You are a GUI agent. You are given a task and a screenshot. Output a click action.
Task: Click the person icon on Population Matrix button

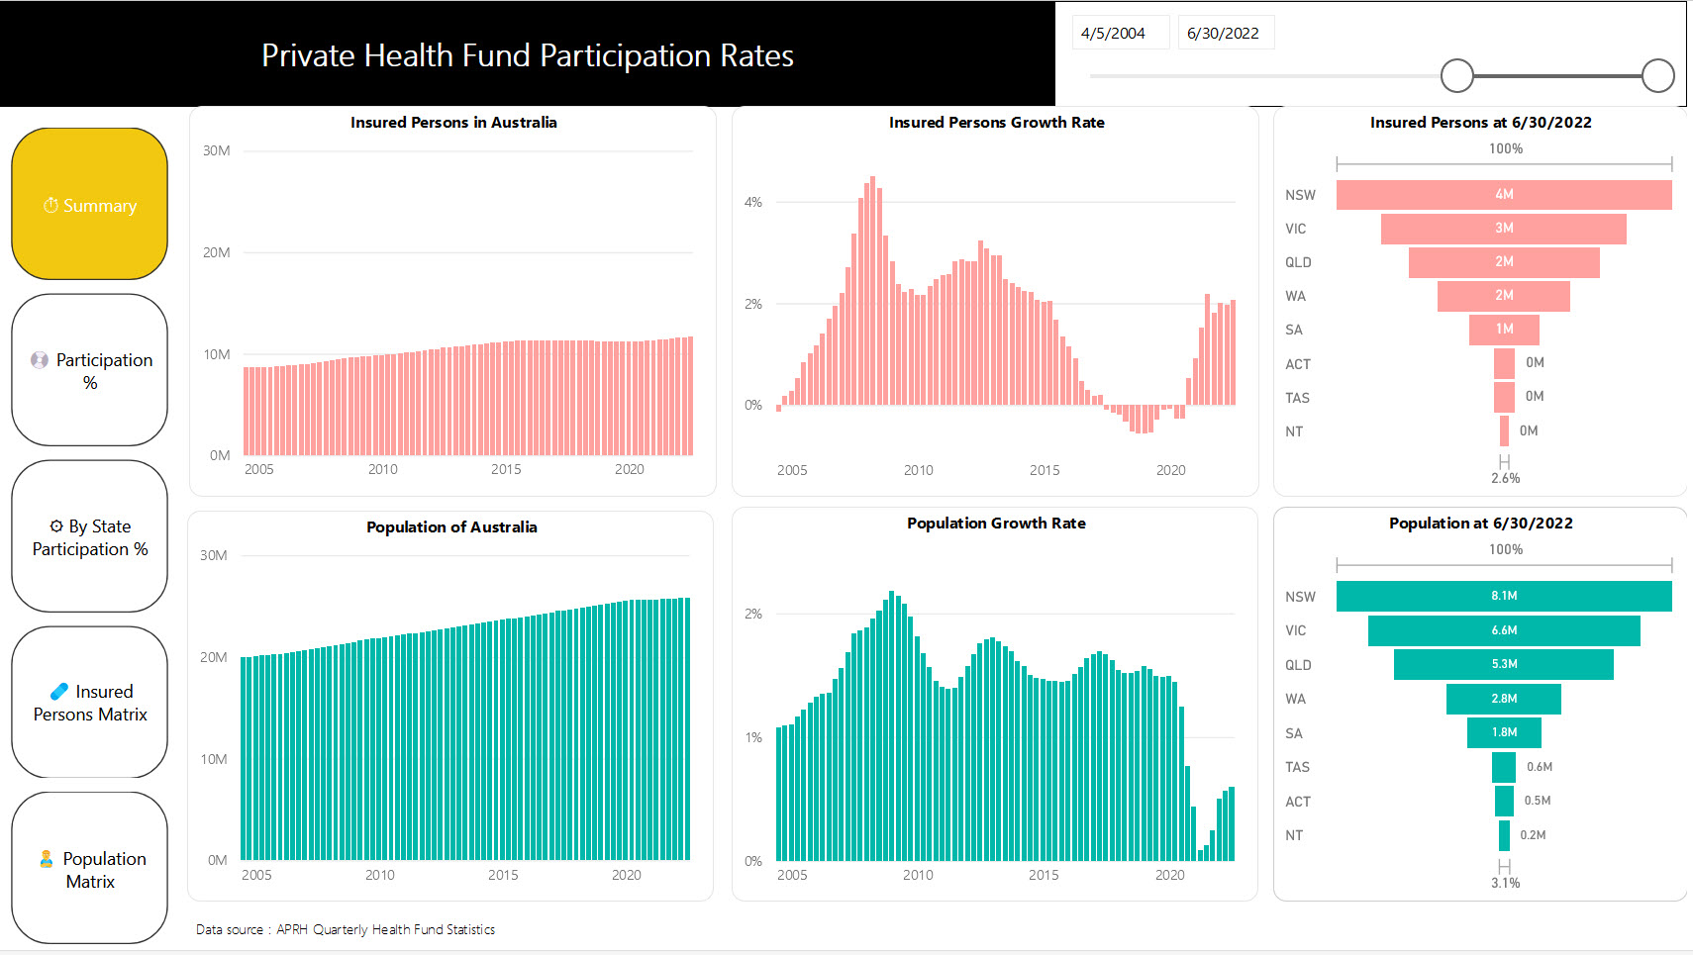point(47,857)
